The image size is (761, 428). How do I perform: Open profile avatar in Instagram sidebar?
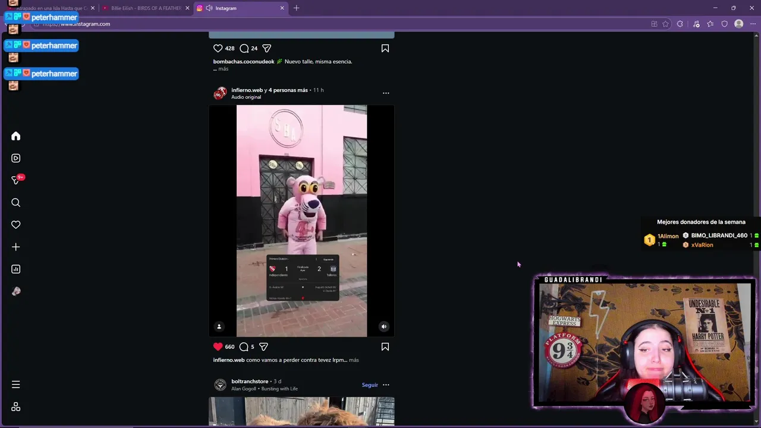pyautogui.click(x=16, y=291)
